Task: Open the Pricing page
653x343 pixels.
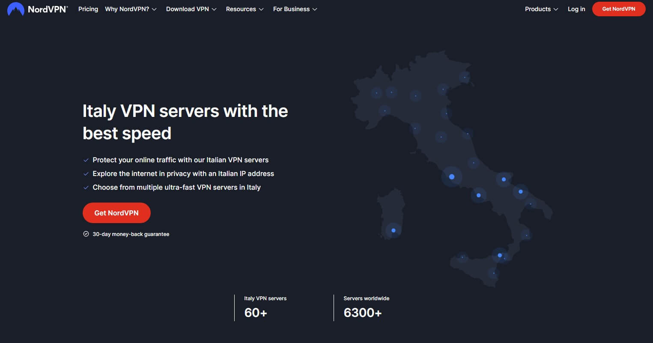Action: (88, 9)
